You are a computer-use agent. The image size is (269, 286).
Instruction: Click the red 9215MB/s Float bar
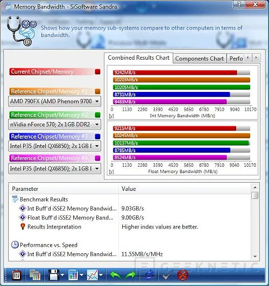(x=174, y=128)
